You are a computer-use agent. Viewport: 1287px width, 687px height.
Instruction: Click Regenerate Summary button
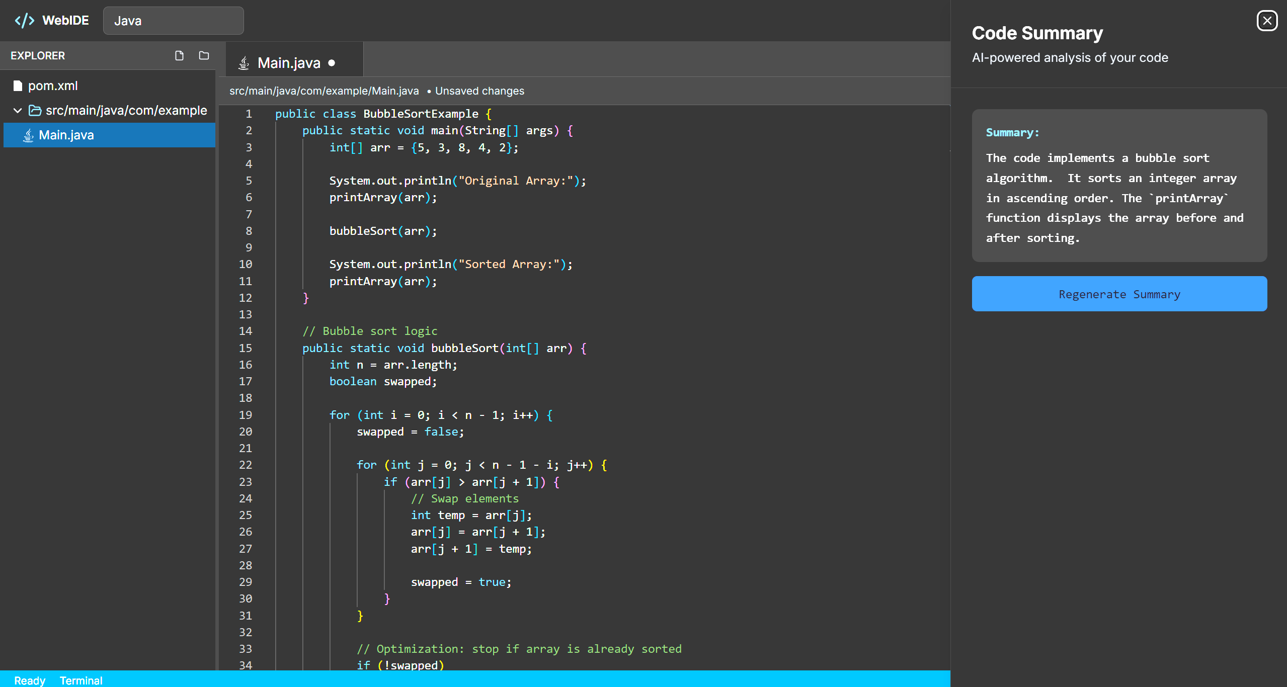[x=1119, y=294]
